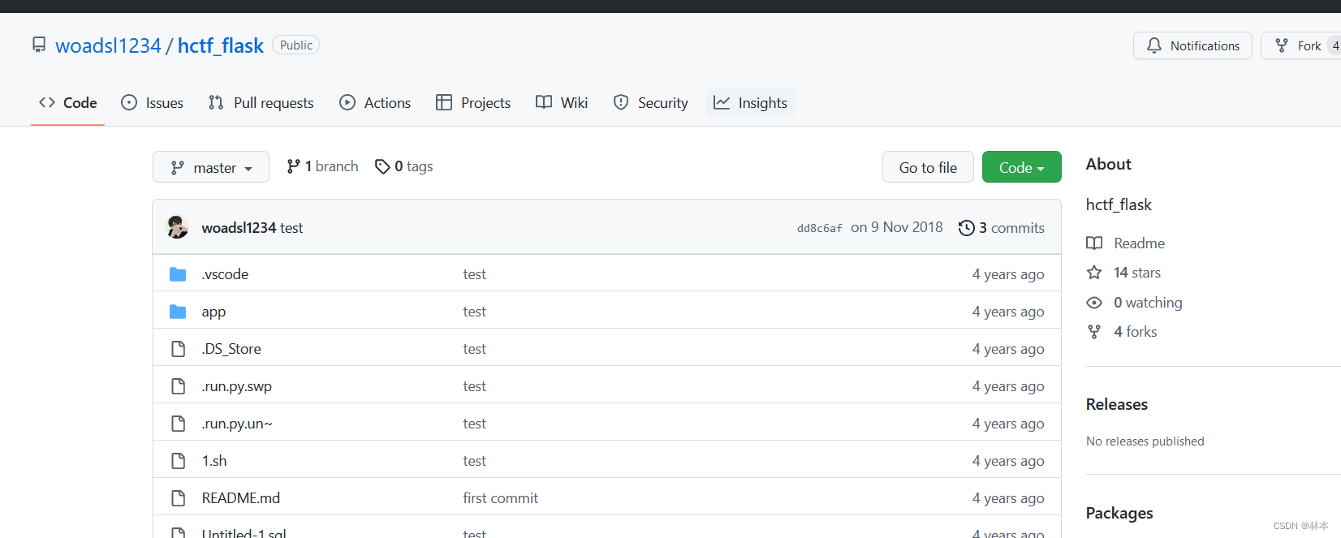The image size is (1341, 538).
Task: Click file icon of README.md row
Action: tap(179, 498)
